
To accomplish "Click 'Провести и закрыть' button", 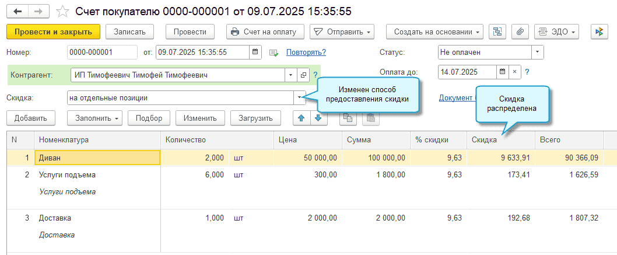I will point(53,32).
